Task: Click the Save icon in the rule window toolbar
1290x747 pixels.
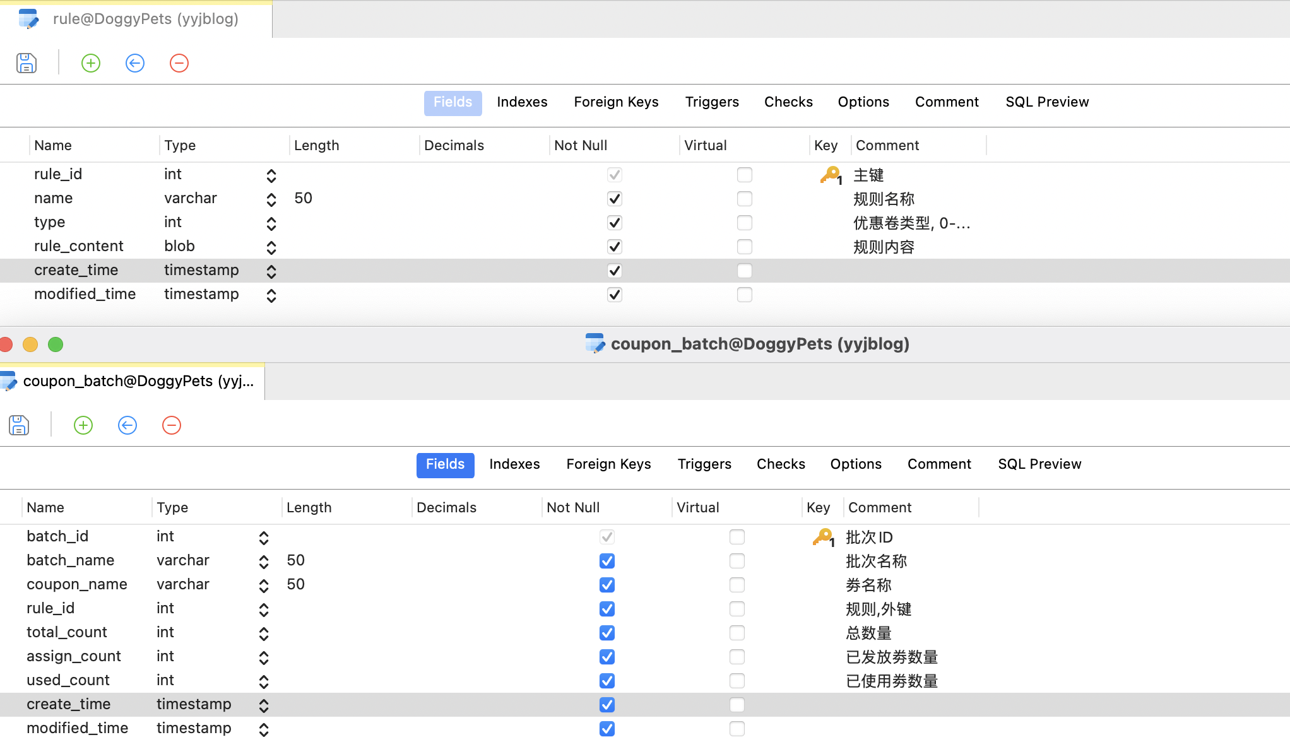Action: pos(27,63)
